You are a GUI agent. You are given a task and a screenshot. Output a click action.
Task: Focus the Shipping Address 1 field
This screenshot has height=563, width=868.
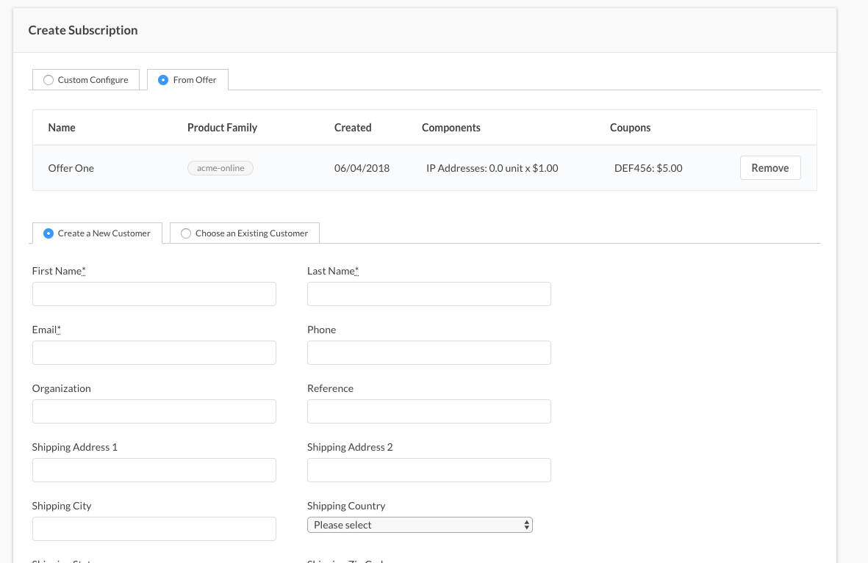pos(154,471)
